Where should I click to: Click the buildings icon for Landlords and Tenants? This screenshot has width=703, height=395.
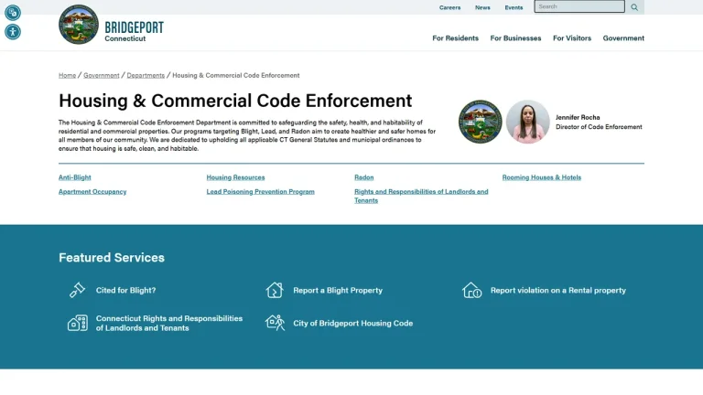78,323
